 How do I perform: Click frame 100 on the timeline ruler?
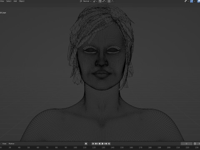[75, 147]
